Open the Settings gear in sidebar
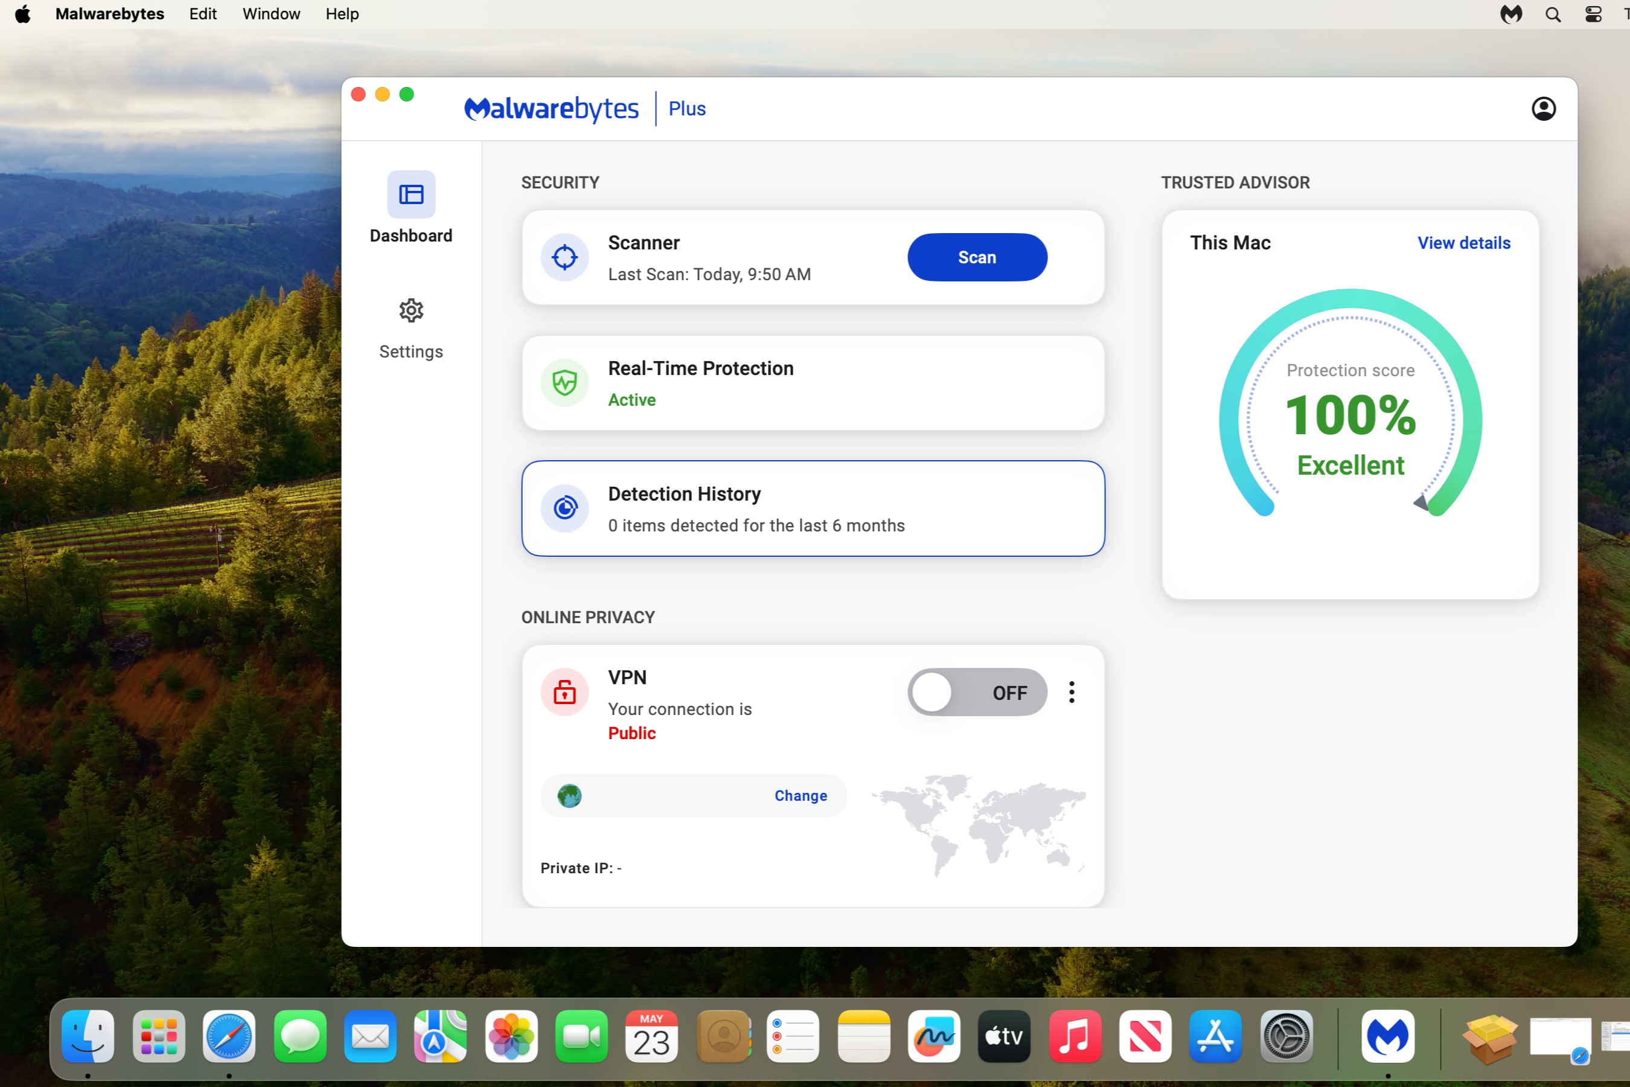 pos(411,310)
